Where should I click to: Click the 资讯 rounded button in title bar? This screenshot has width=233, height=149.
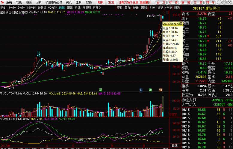tap(185, 2)
